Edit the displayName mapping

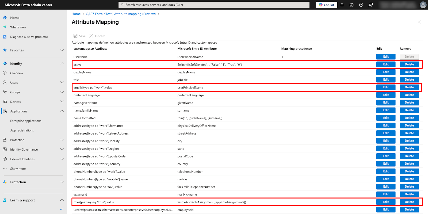386,72
